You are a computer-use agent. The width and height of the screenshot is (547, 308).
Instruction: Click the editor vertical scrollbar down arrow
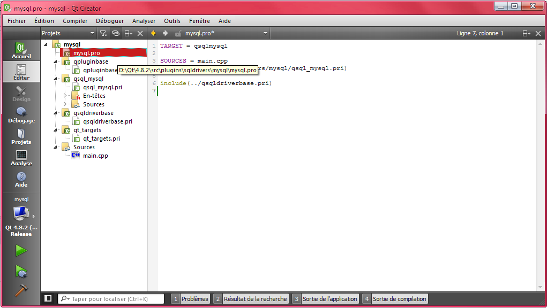coord(541,287)
